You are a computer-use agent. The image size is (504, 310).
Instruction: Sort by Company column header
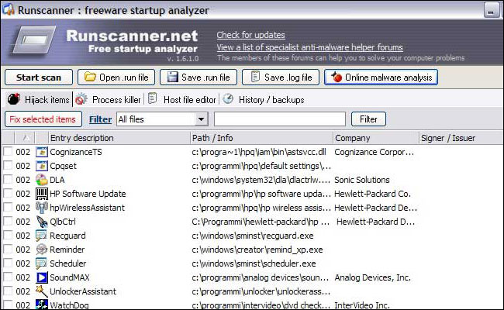click(x=376, y=138)
